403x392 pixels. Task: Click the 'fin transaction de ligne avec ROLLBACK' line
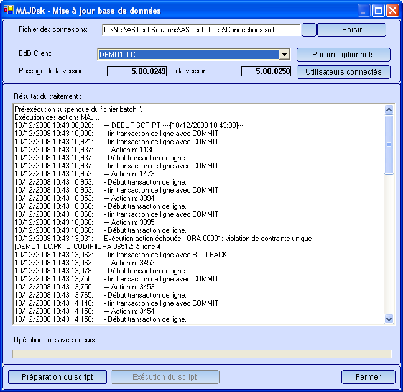(121, 255)
